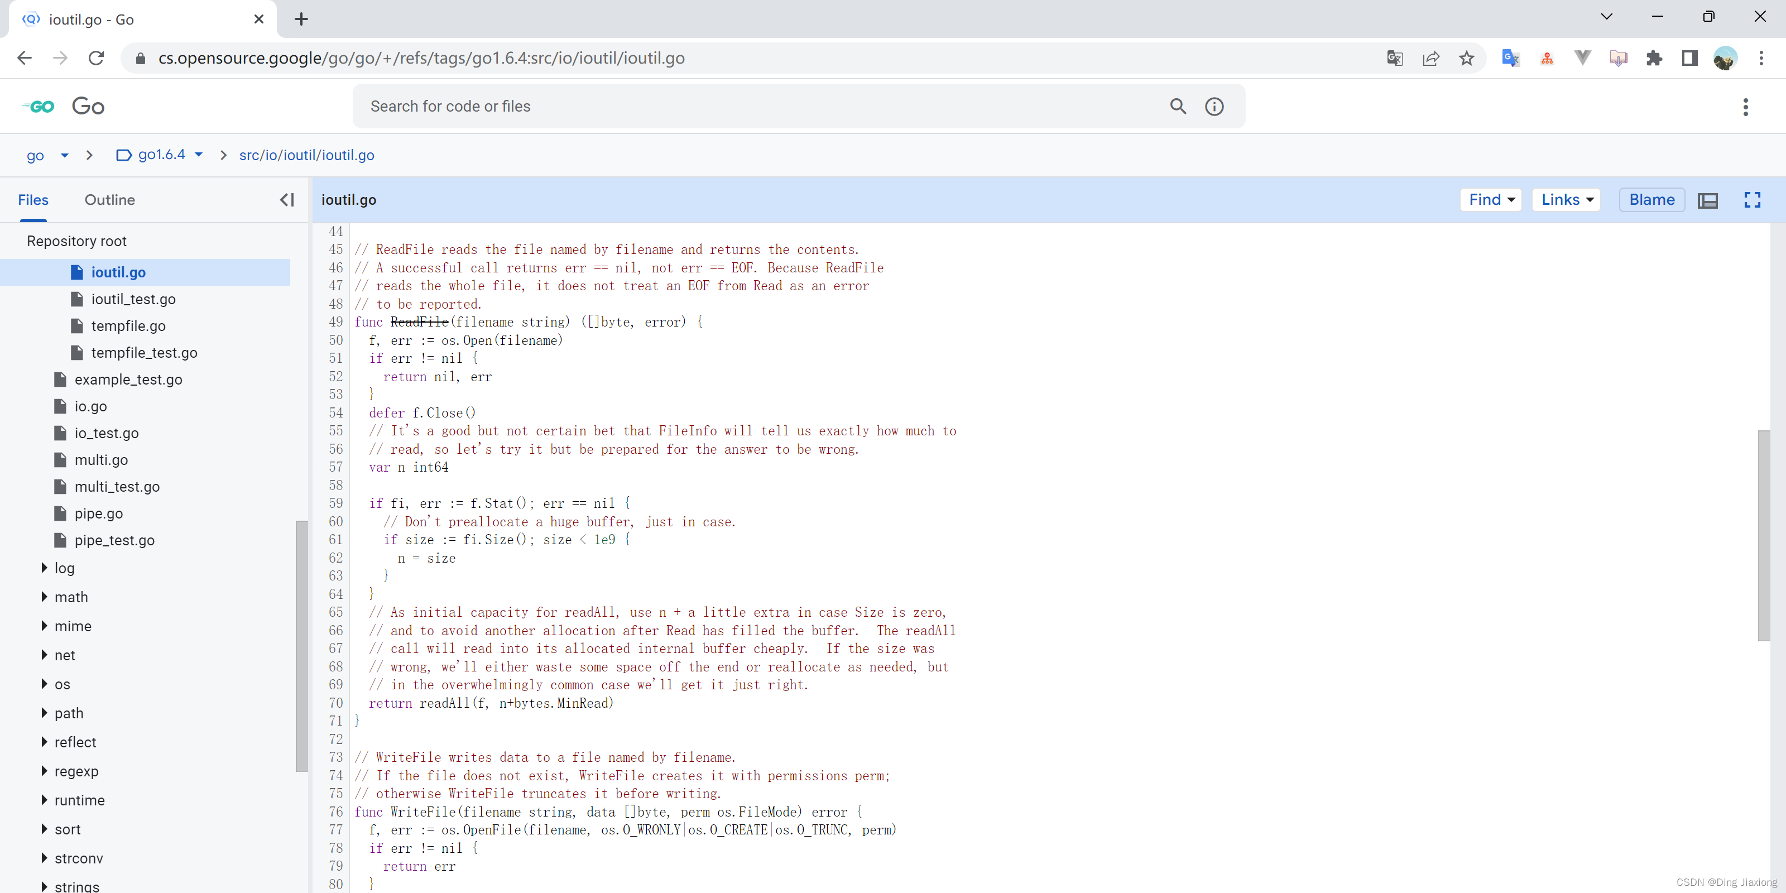1786x893 pixels.
Task: Open the Links dropdown
Action: (x=1566, y=200)
